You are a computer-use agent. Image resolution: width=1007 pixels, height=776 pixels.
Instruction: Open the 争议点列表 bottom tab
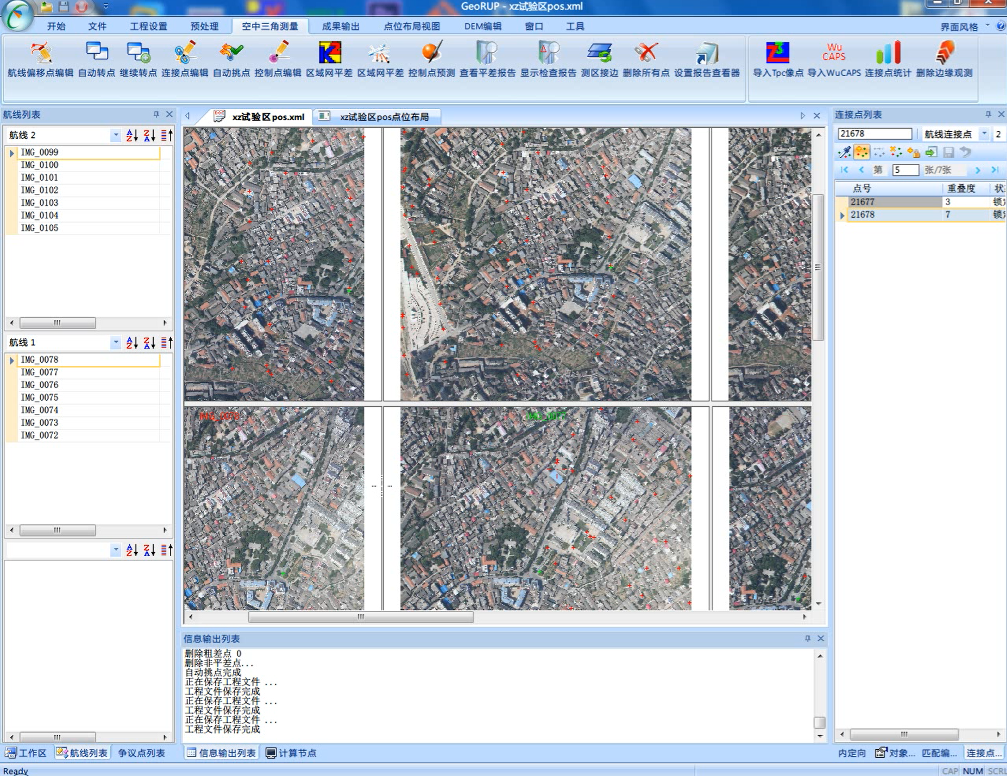click(x=141, y=753)
